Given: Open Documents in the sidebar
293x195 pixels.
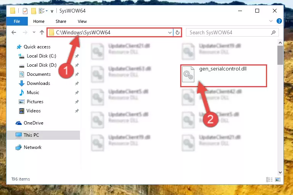Looking at the screenshot, I should click(39, 74).
